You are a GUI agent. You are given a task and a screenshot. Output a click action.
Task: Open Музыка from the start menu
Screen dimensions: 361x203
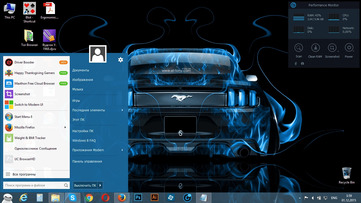(x=78, y=89)
